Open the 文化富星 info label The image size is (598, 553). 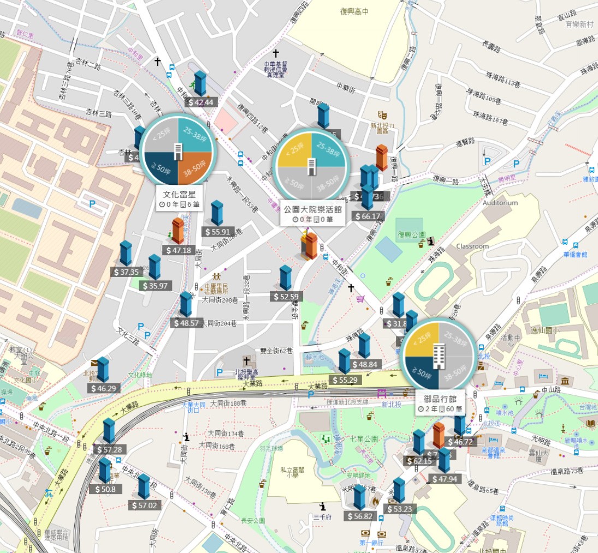click(x=180, y=199)
